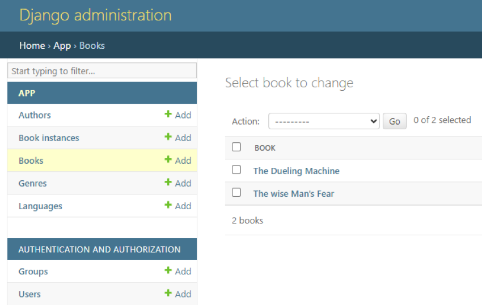Click the plus Add icon beside Book instances
The height and width of the screenshot is (305, 482).
click(168, 137)
